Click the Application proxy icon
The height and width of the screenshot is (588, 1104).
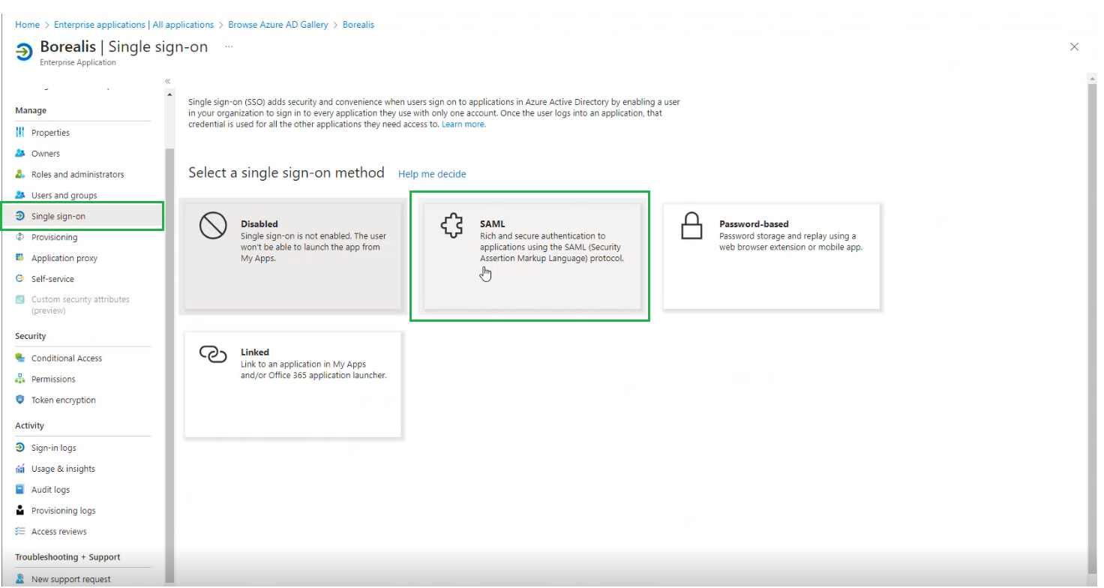20,259
